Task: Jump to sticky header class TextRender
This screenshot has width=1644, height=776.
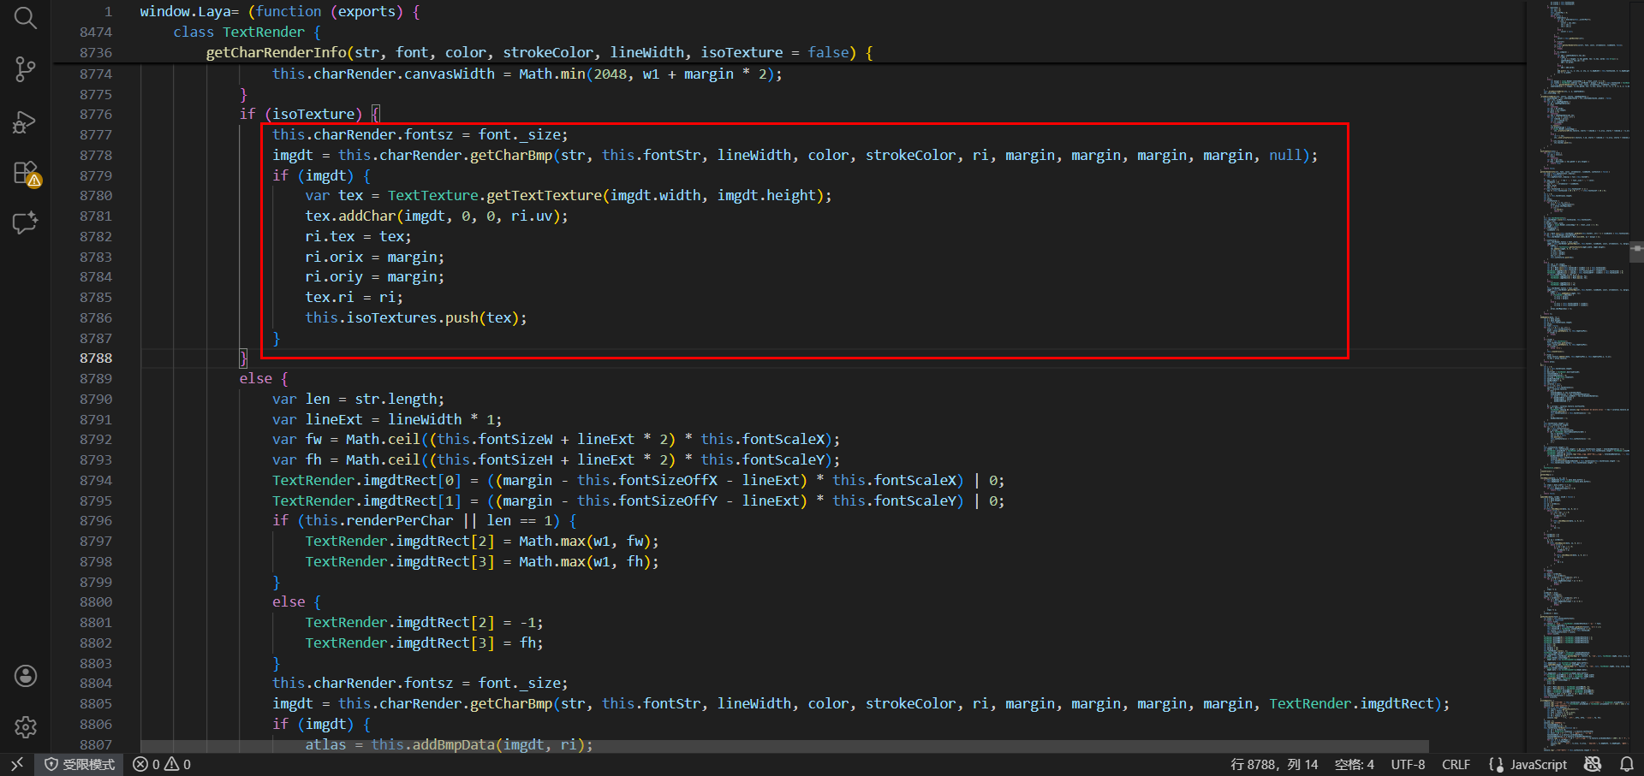Action: (247, 32)
